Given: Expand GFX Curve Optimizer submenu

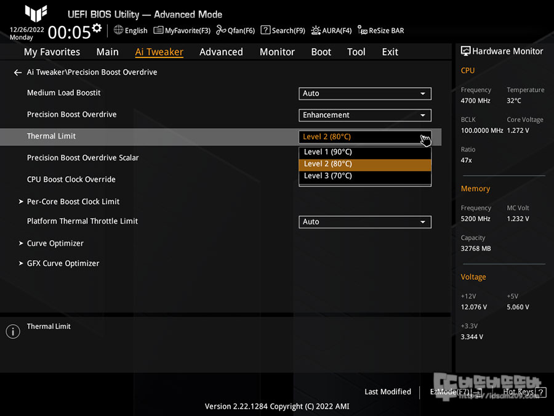Looking at the screenshot, I should [63, 264].
